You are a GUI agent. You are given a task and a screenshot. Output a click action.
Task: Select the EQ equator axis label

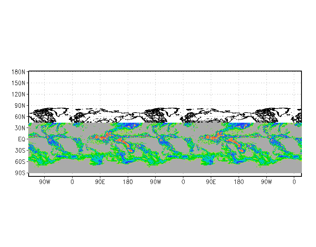point(22,139)
